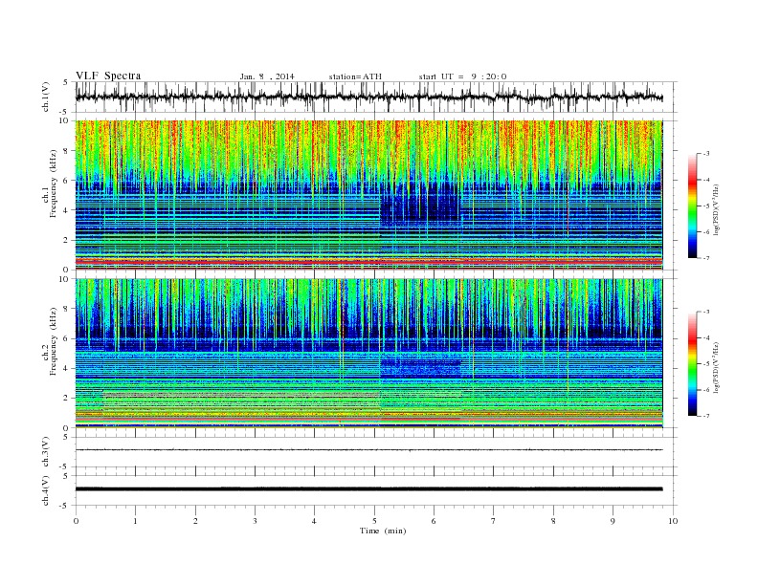
Task: Click the ch.2 frequency spectrogram panel
Action: tap(368, 354)
